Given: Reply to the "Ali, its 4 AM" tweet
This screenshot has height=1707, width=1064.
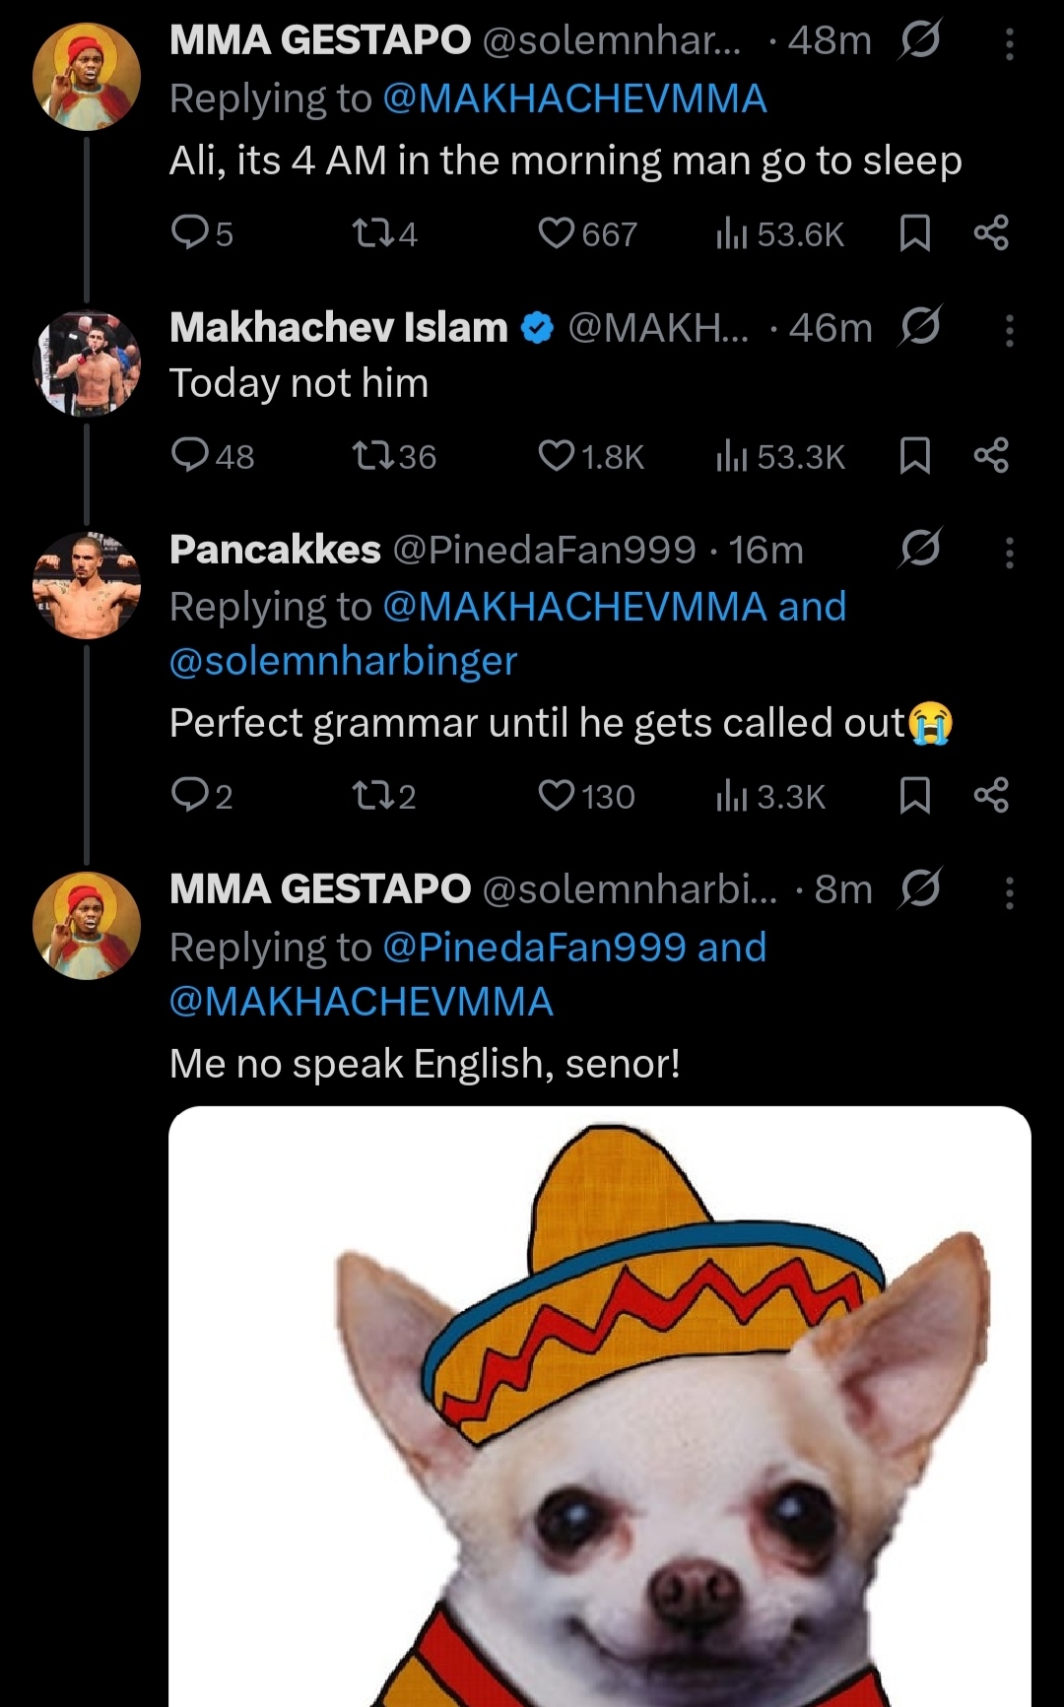Looking at the screenshot, I should [188, 233].
